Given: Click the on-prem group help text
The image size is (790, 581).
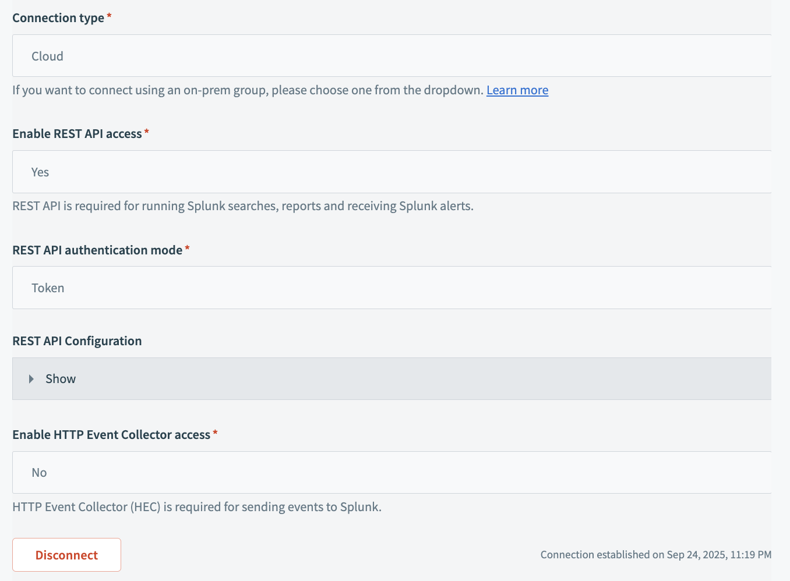Looking at the screenshot, I should [x=249, y=90].
